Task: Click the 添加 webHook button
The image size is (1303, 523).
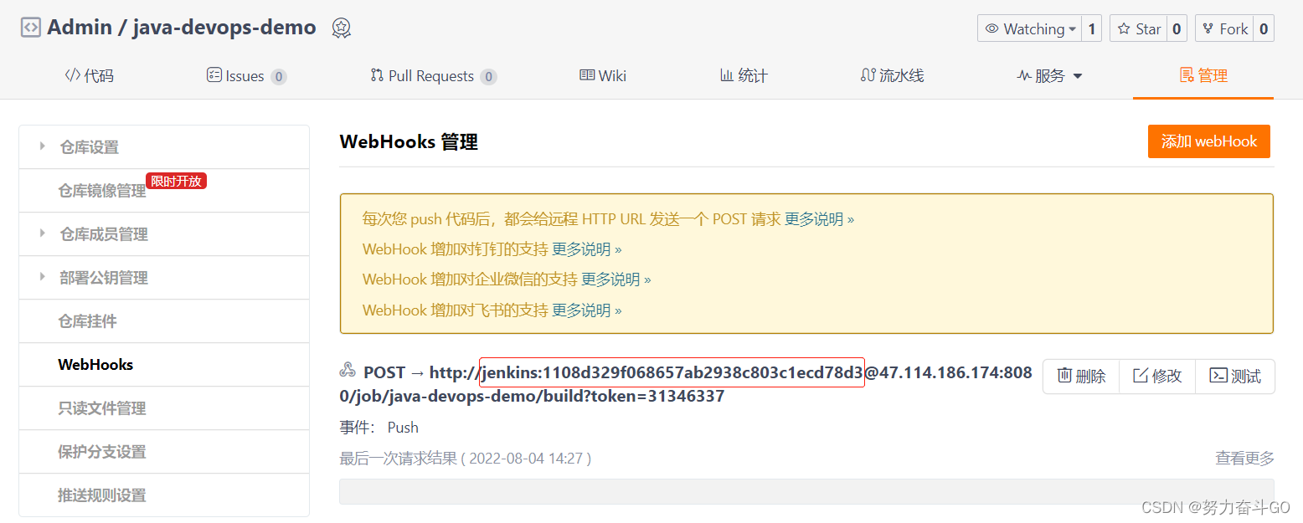Action: point(1208,141)
